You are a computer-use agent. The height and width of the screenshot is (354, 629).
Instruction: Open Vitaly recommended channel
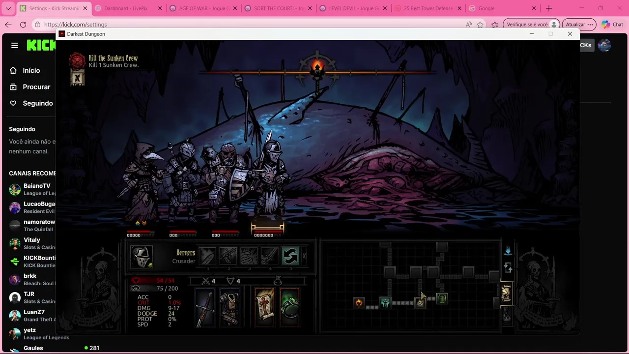click(x=31, y=243)
